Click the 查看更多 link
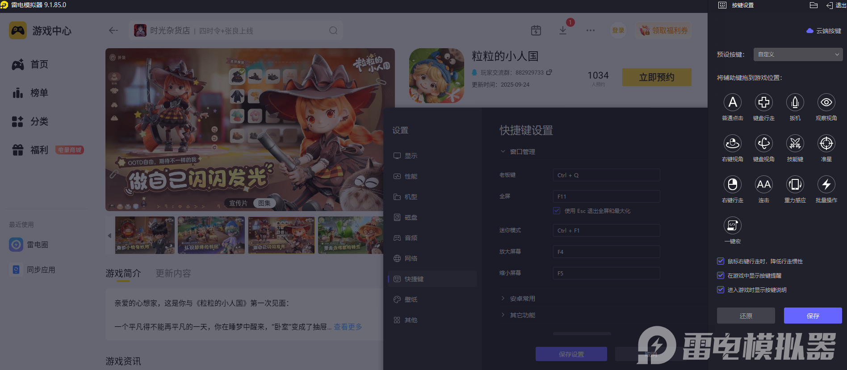Viewport: 847px width, 370px height. (x=348, y=327)
